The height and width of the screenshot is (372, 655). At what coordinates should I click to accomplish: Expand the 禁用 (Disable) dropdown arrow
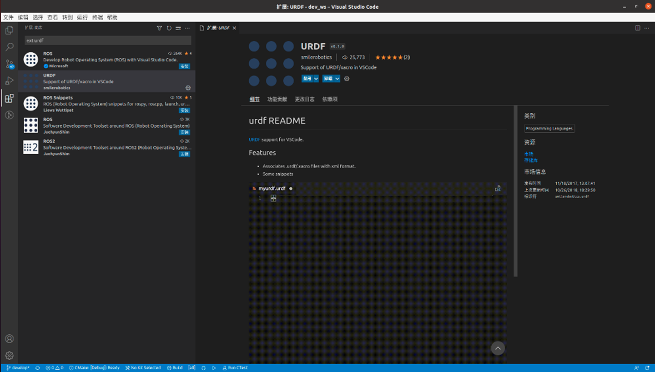[x=316, y=79]
